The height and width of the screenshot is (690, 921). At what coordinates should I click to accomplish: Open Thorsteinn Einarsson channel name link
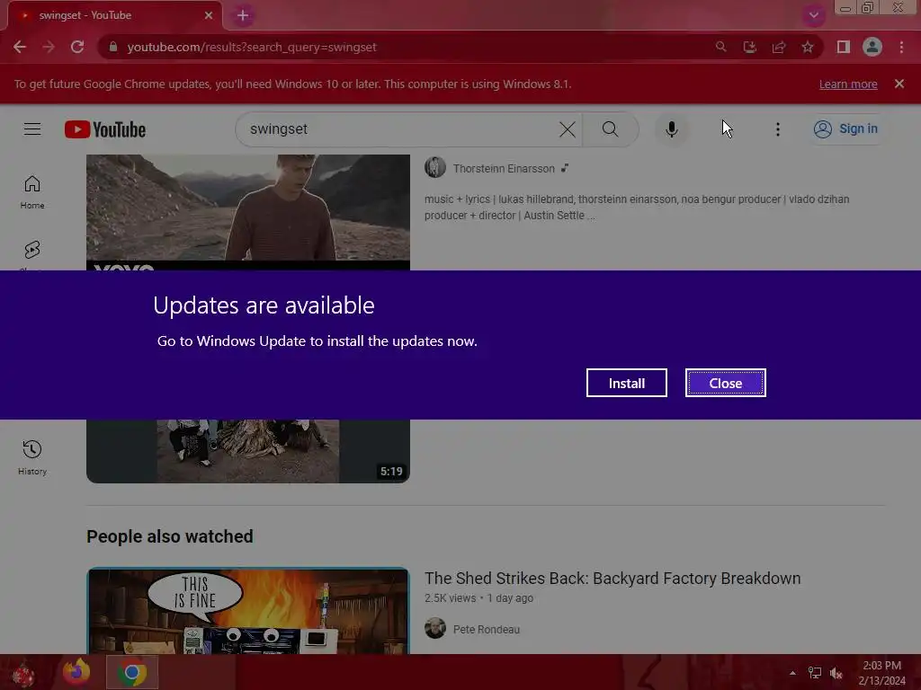504,168
